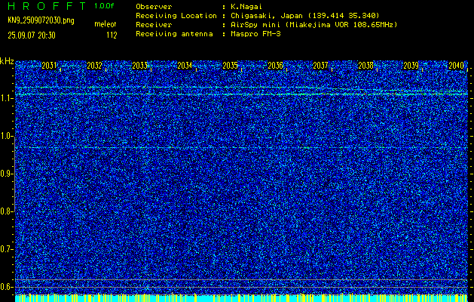Click the 0.7 frequency axis label
The height and width of the screenshot is (302, 474).
point(6,249)
